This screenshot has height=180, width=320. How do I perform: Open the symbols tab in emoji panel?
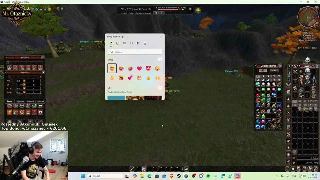click(x=138, y=43)
